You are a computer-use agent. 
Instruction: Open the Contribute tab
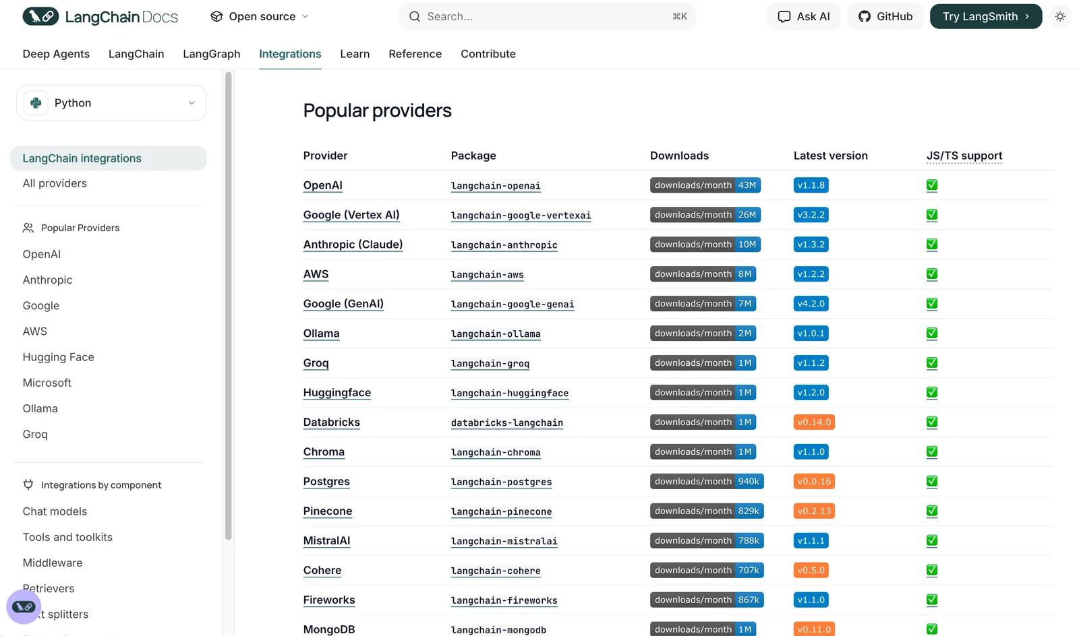tap(488, 54)
